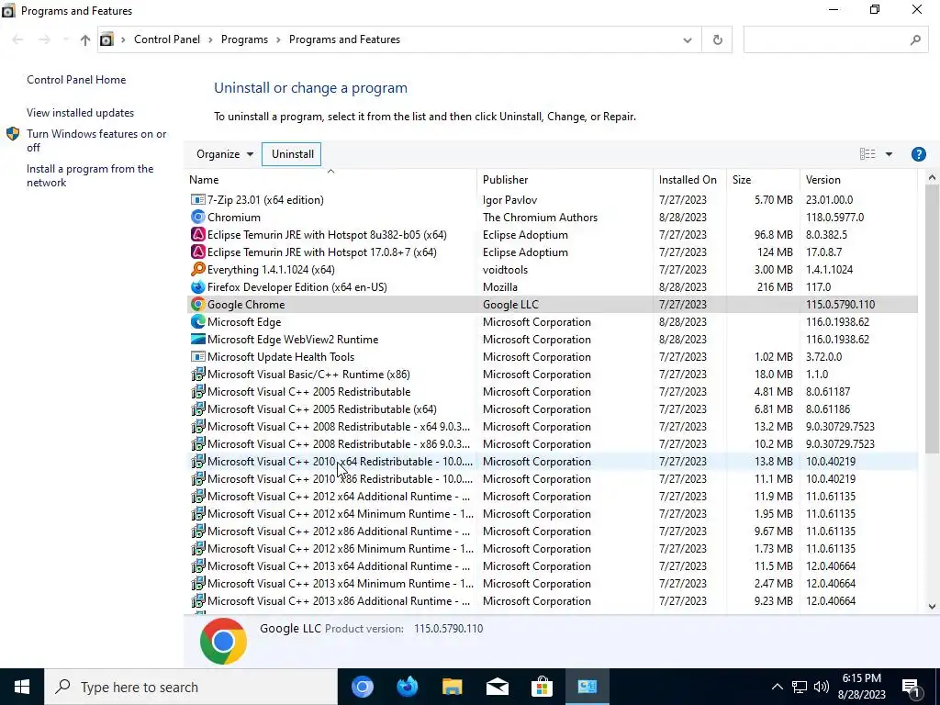Click the scrollbar down arrow of the program list
The image size is (940, 705).
click(932, 606)
